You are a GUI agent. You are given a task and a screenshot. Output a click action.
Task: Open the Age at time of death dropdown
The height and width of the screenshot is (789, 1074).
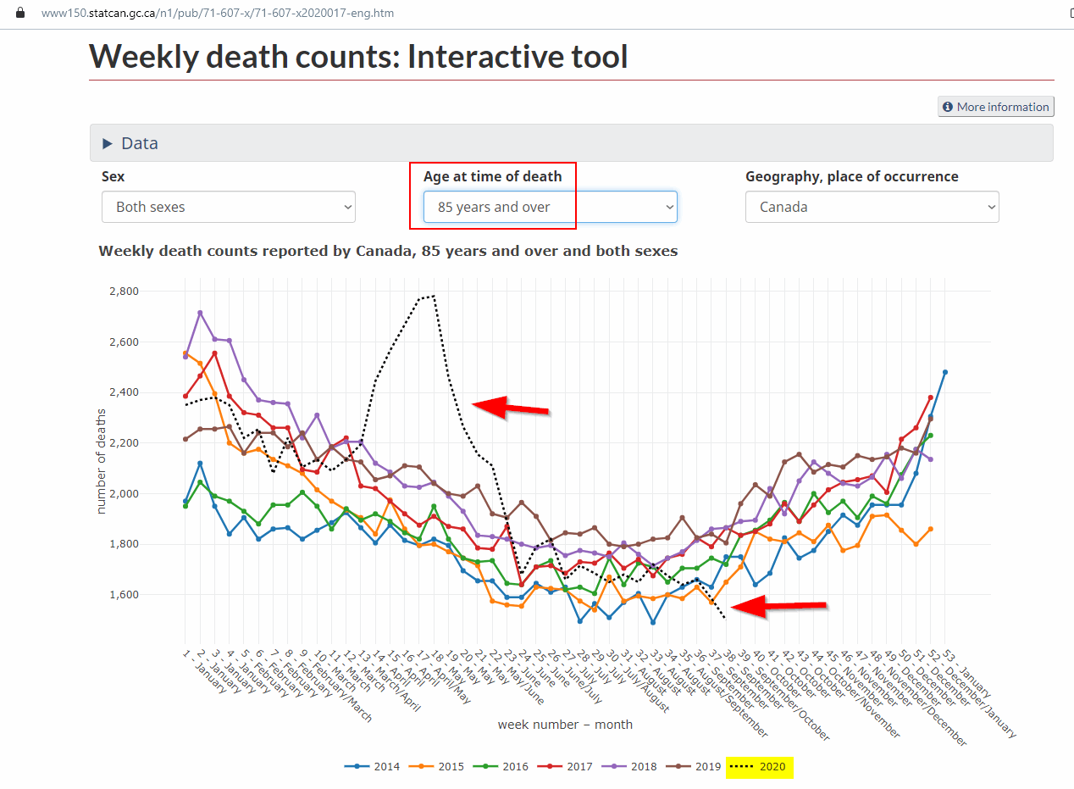pos(551,207)
